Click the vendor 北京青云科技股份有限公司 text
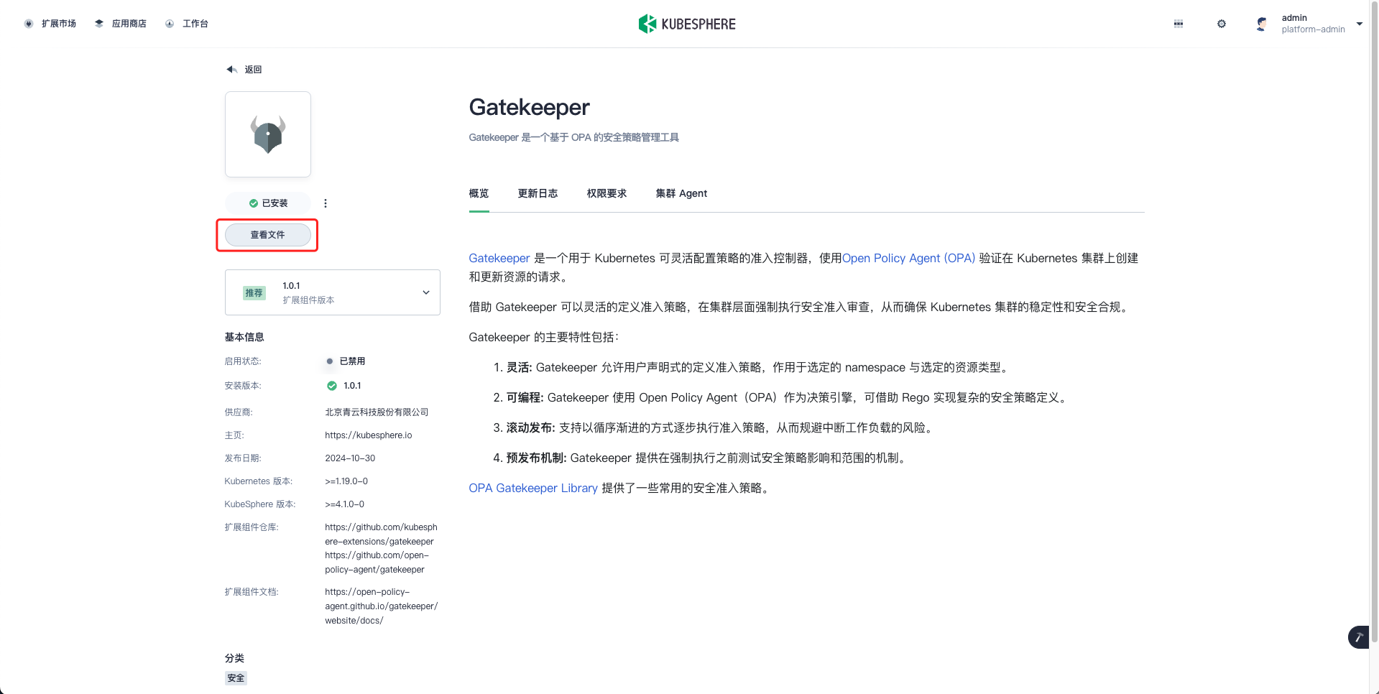 [x=377, y=412]
